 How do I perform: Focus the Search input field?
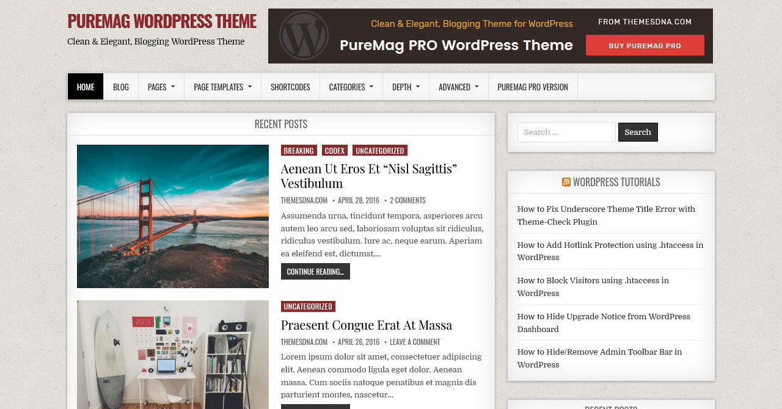(x=566, y=132)
